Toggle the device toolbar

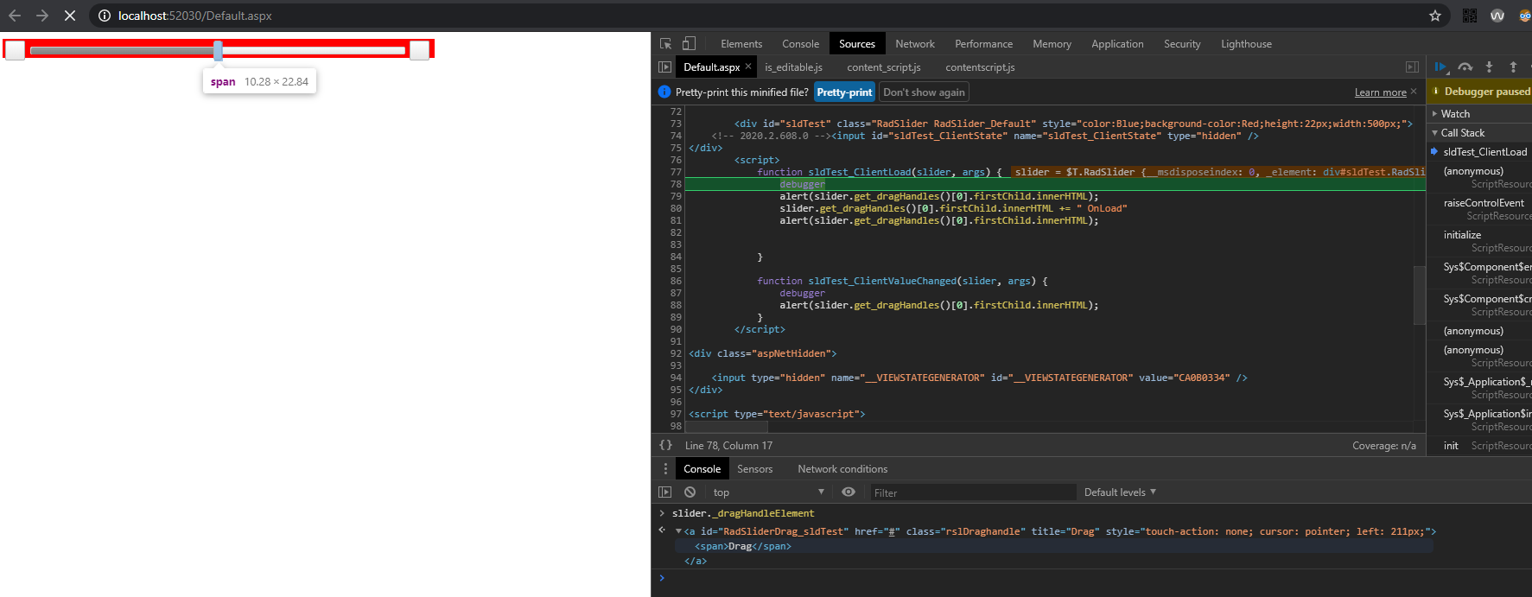click(x=689, y=44)
